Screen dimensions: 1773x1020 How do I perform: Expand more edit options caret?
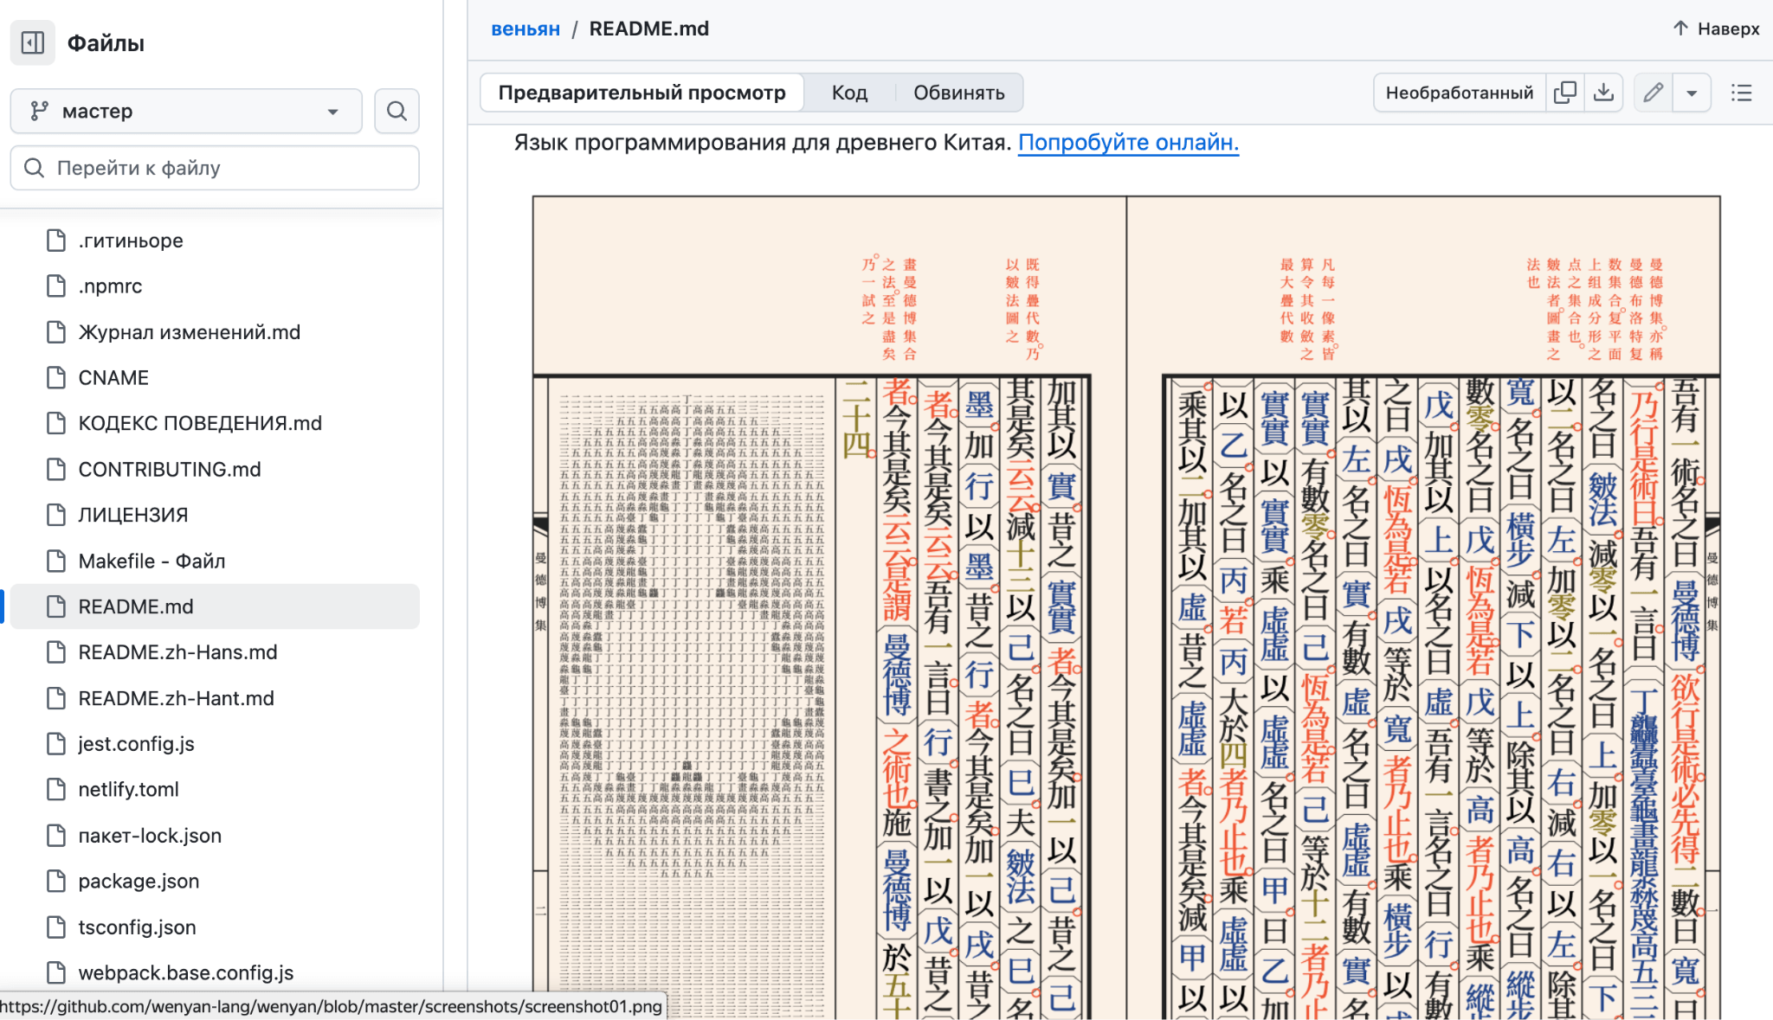1692,93
